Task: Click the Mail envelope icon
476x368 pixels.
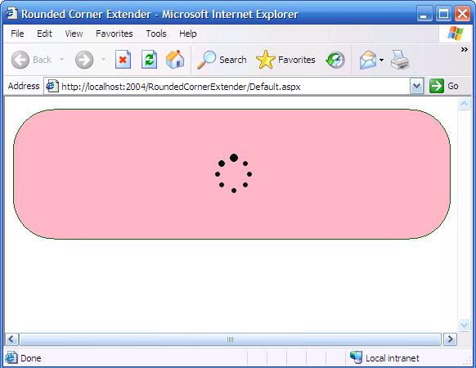Action: [x=368, y=60]
